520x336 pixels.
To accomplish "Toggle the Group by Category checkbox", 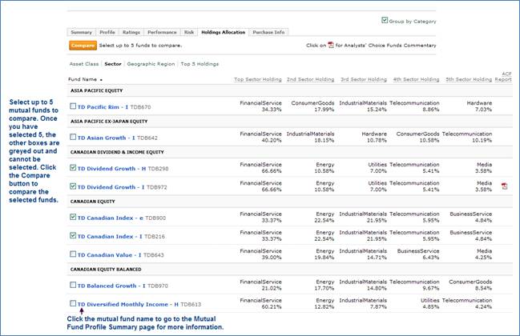I will click(x=385, y=20).
